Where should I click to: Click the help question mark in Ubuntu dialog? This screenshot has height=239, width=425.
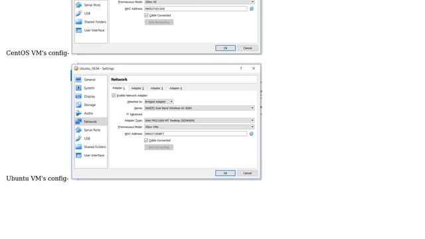click(x=241, y=68)
